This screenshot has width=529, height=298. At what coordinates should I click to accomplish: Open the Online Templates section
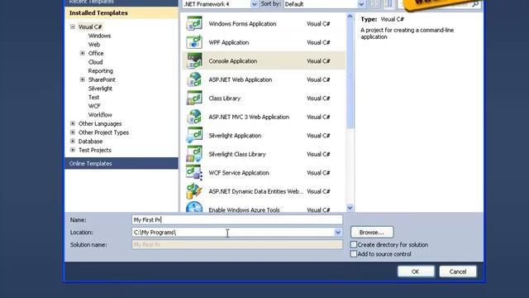tap(122, 163)
